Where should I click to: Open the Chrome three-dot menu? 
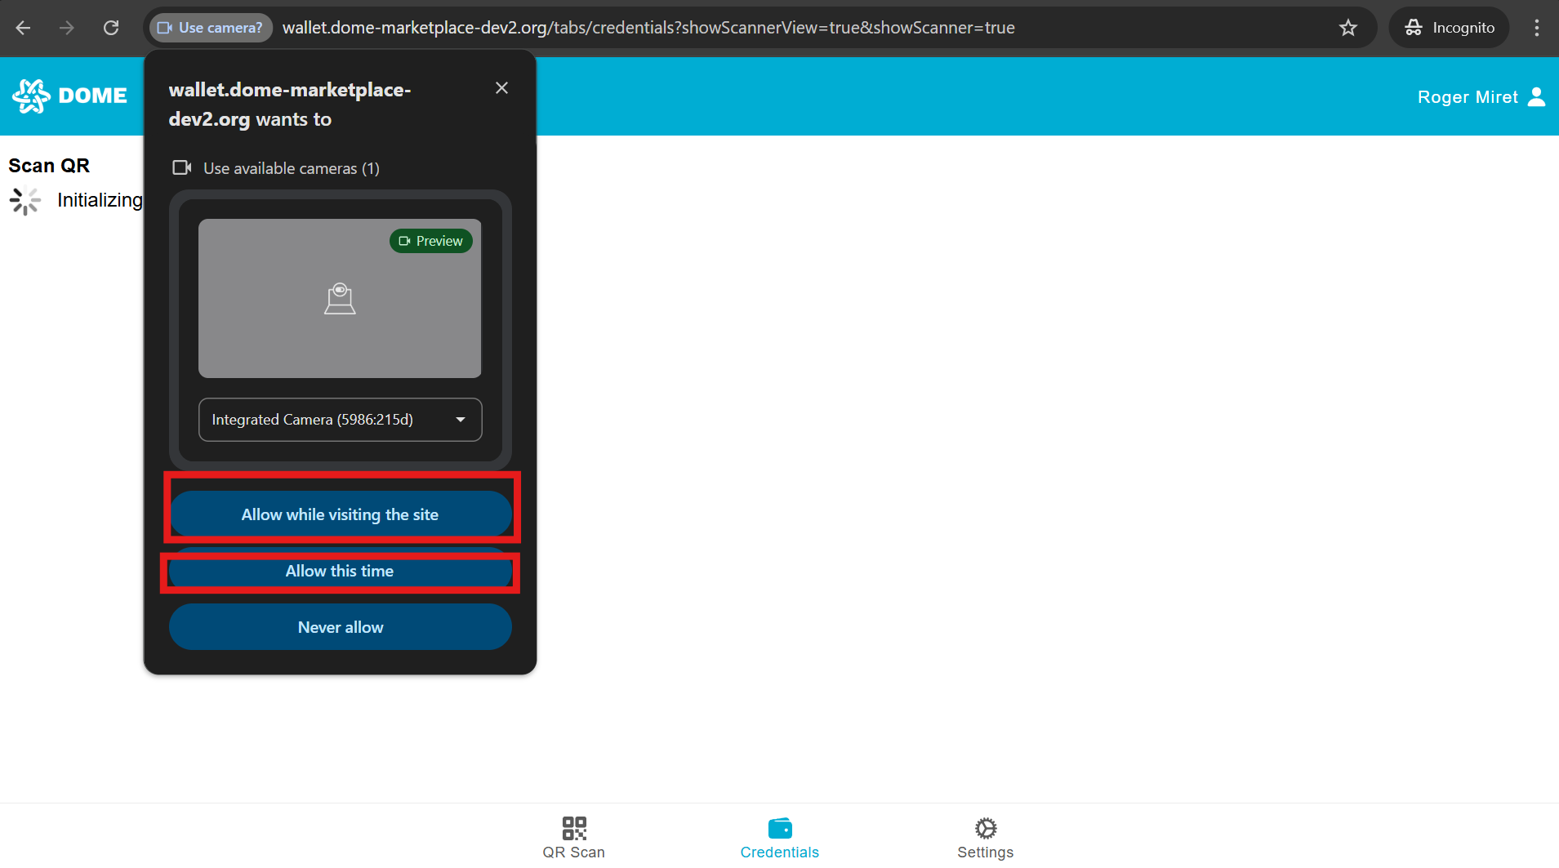pyautogui.click(x=1536, y=28)
